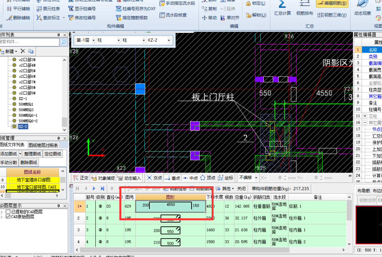Pin the 构件列表 panel

pyautogui.click(x=58, y=35)
